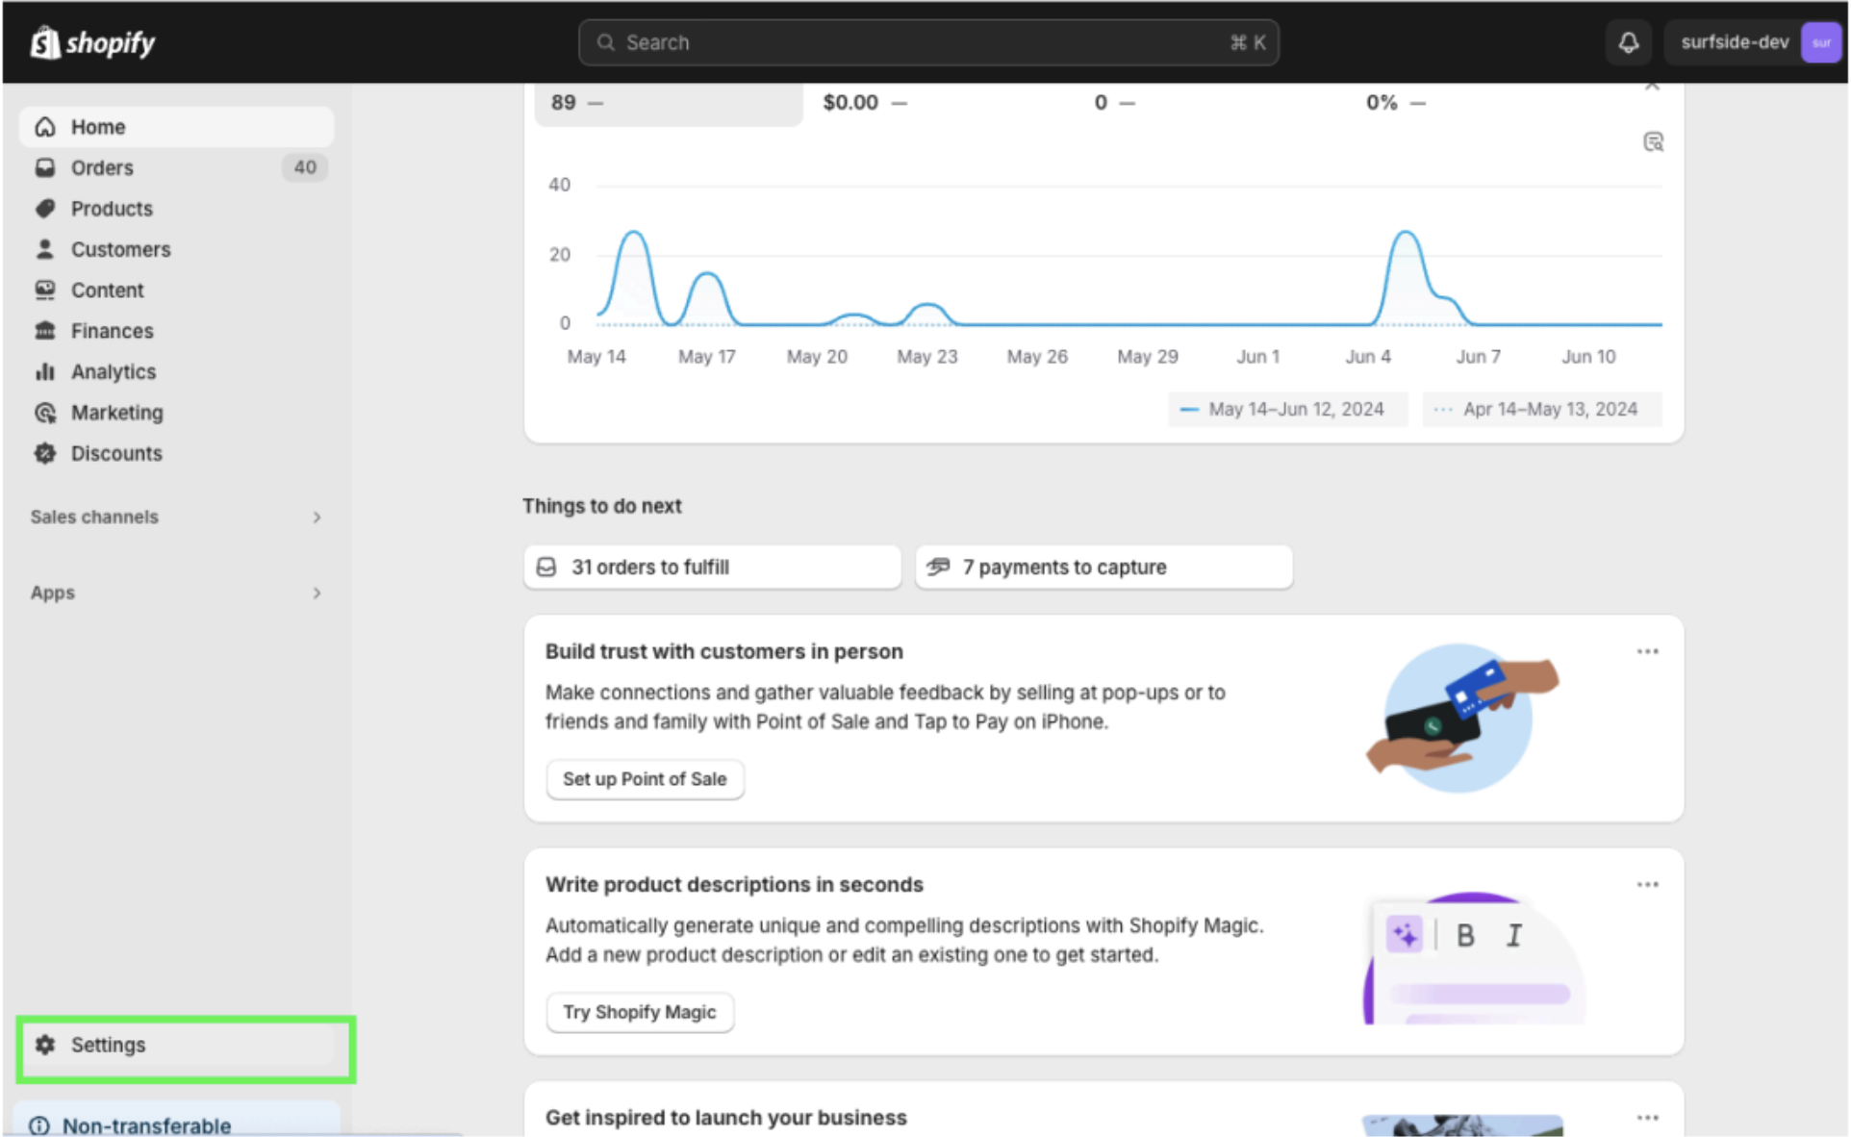Click Set up Point of Sale
The height and width of the screenshot is (1137, 1851).
click(x=645, y=779)
